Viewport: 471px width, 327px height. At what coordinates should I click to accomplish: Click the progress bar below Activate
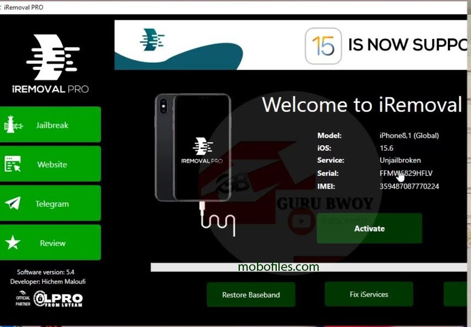click(309, 267)
